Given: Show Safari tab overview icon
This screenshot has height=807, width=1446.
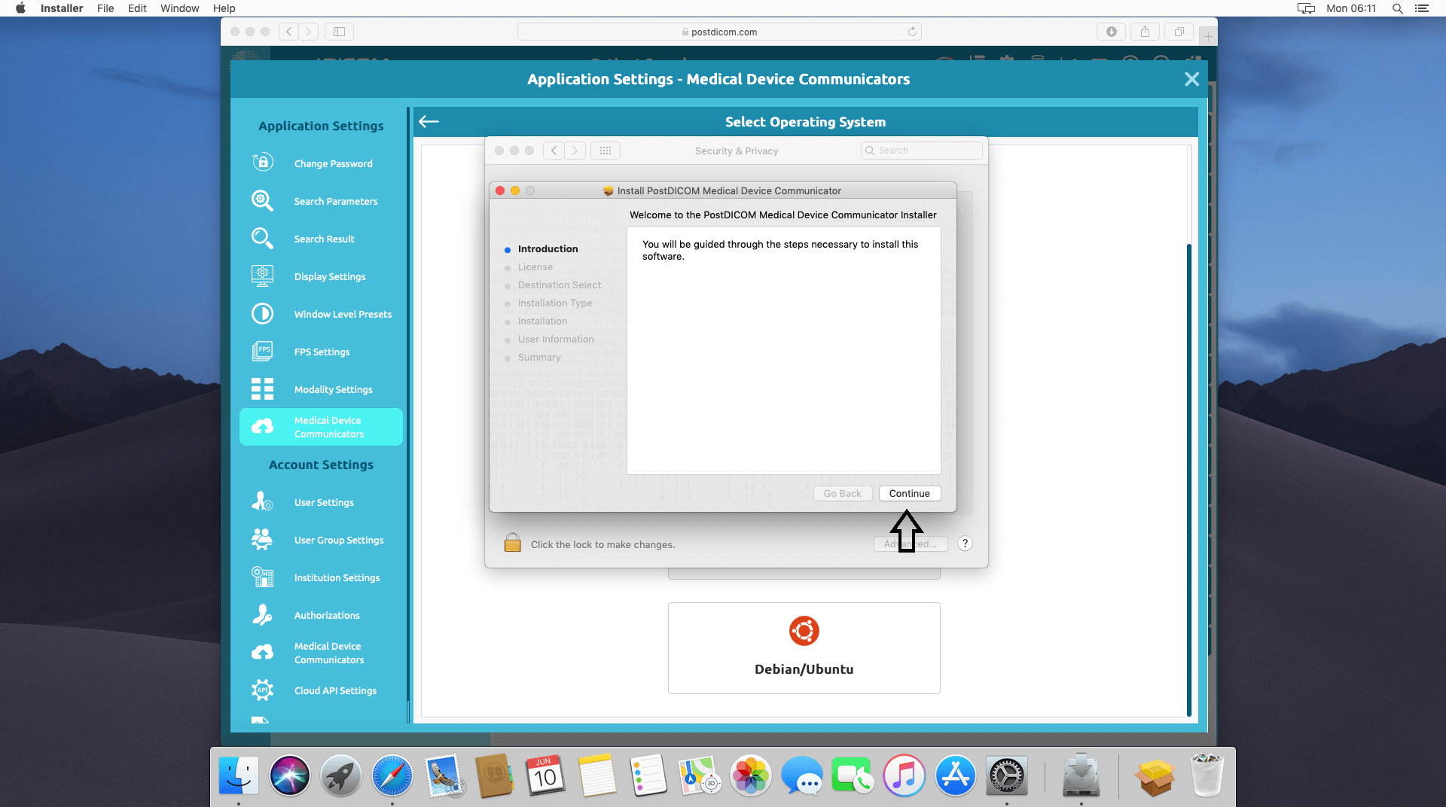Looking at the screenshot, I should tap(1179, 32).
